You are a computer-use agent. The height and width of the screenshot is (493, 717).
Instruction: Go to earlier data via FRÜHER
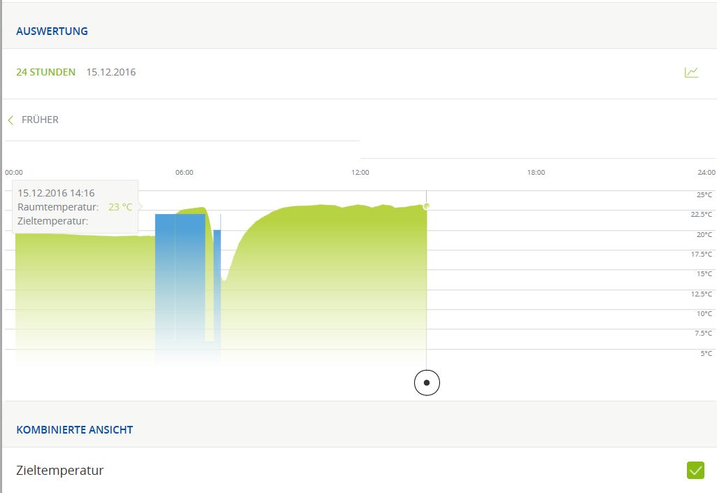[x=40, y=120]
